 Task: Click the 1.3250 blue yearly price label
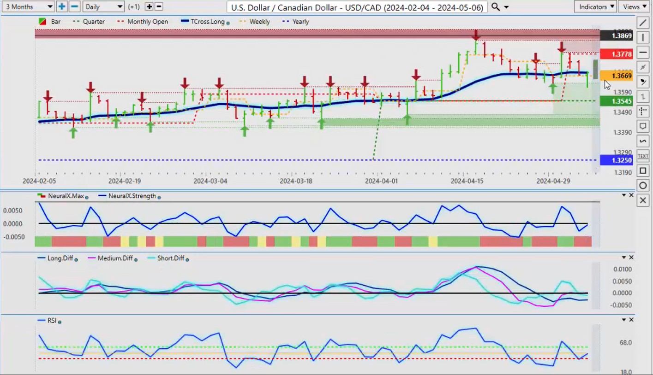tap(617, 160)
